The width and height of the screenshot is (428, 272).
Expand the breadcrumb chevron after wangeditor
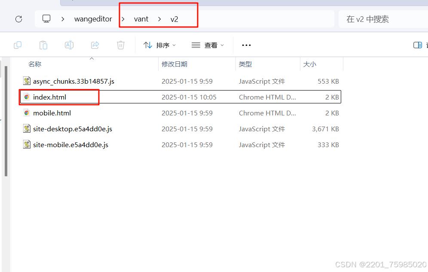(x=122, y=19)
